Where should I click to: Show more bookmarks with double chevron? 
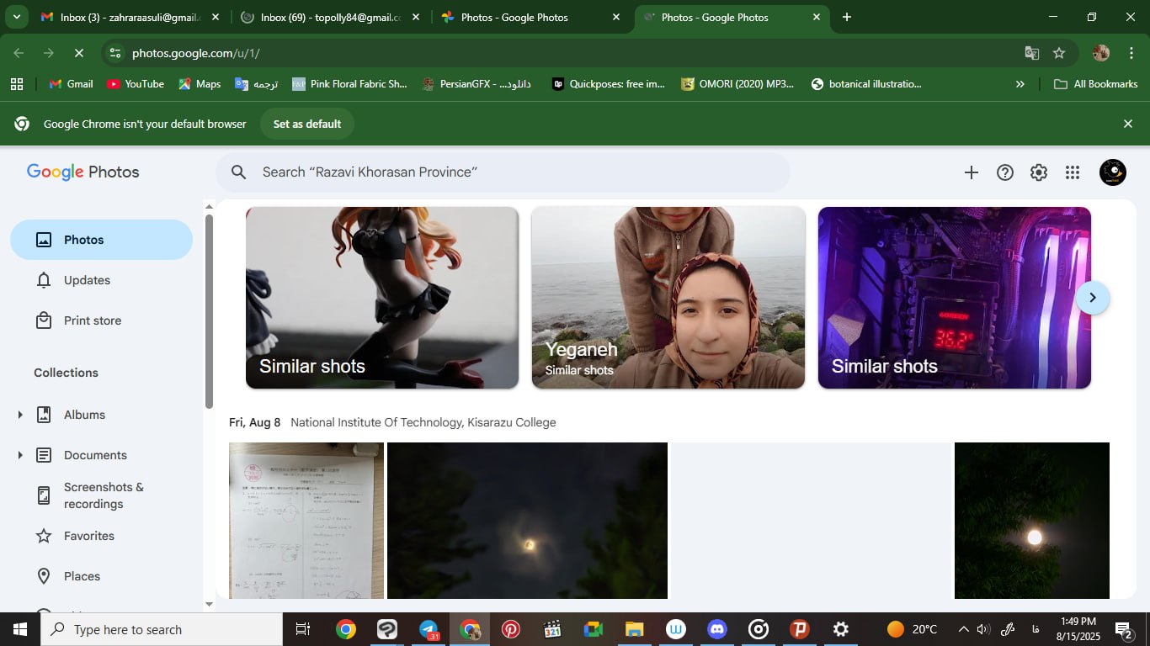coord(1020,84)
